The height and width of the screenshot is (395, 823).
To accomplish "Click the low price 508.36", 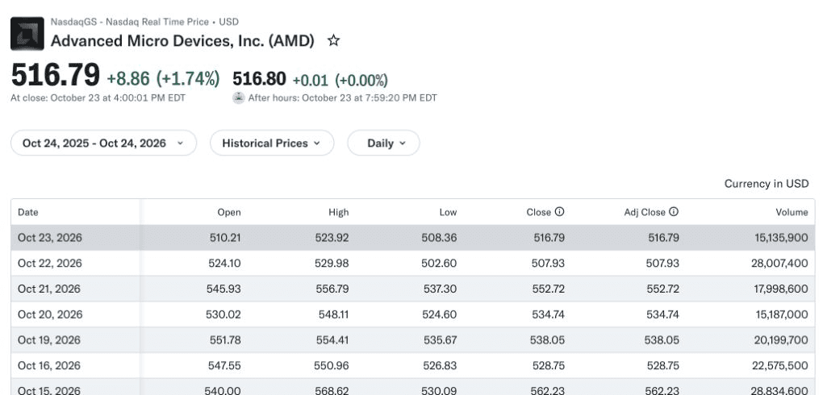I will pyautogui.click(x=439, y=238).
